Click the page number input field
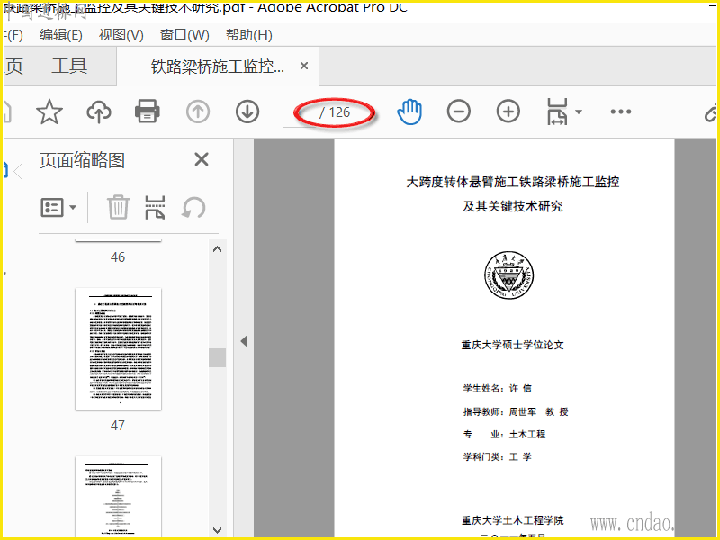 tap(302, 112)
